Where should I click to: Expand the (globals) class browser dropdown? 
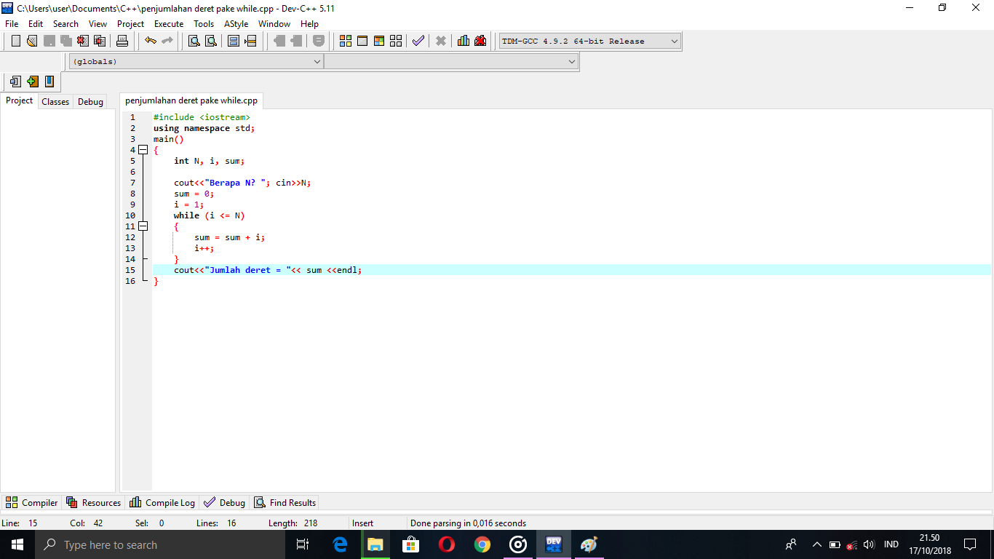316,61
